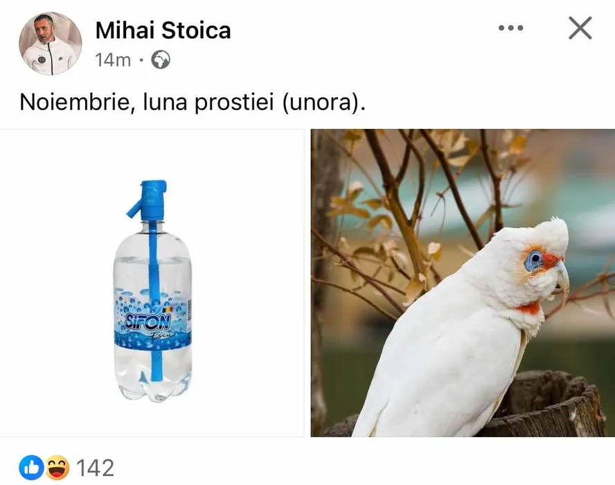View the 142 reactions count

click(96, 468)
